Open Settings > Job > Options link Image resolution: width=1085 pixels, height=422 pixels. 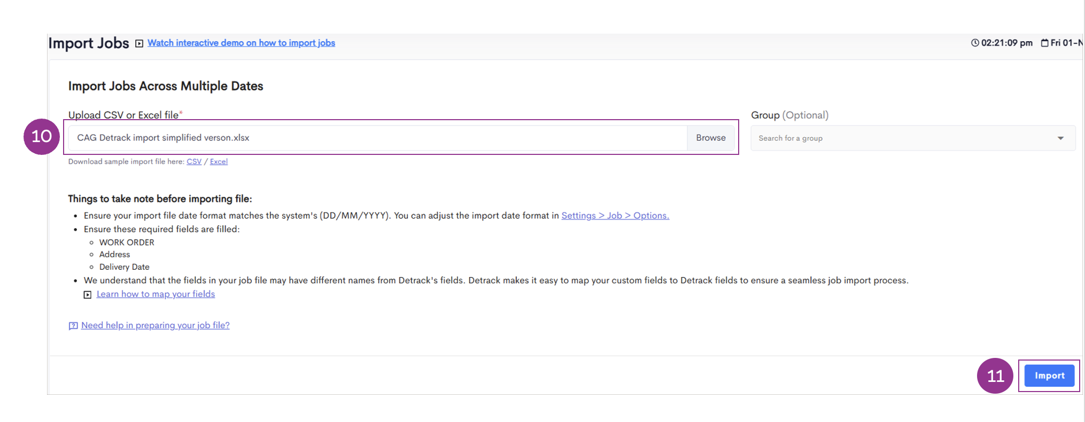pyautogui.click(x=615, y=215)
